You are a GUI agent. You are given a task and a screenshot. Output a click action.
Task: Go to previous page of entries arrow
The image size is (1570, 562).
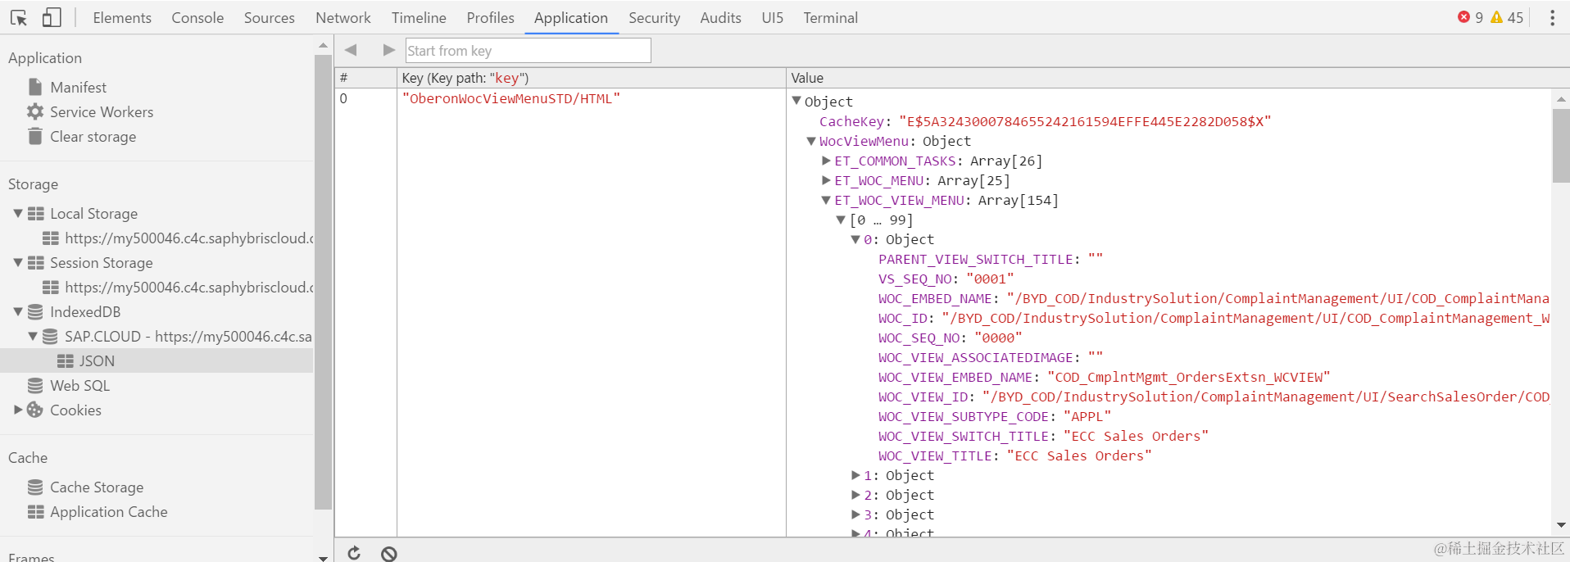pyautogui.click(x=351, y=50)
